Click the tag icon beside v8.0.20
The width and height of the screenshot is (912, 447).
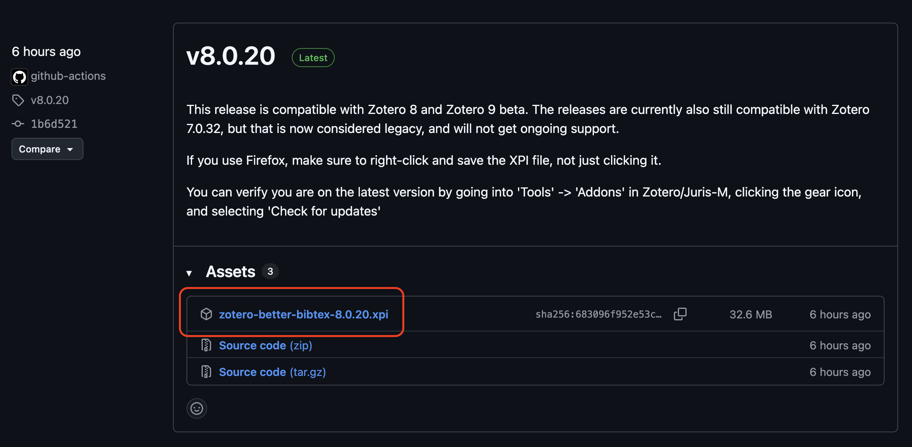pyautogui.click(x=18, y=100)
